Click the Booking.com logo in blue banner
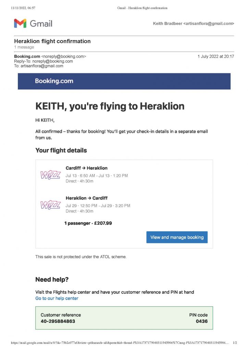The height and width of the screenshot is (351, 248). (54, 81)
